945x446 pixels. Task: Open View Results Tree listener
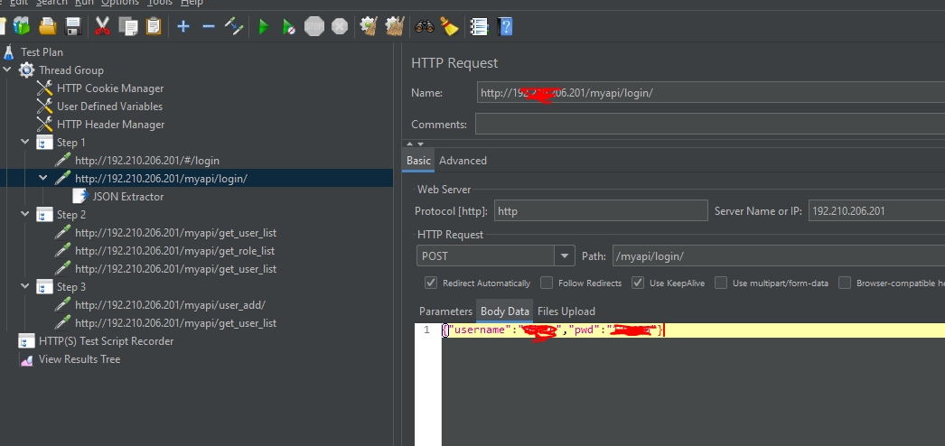pos(80,359)
